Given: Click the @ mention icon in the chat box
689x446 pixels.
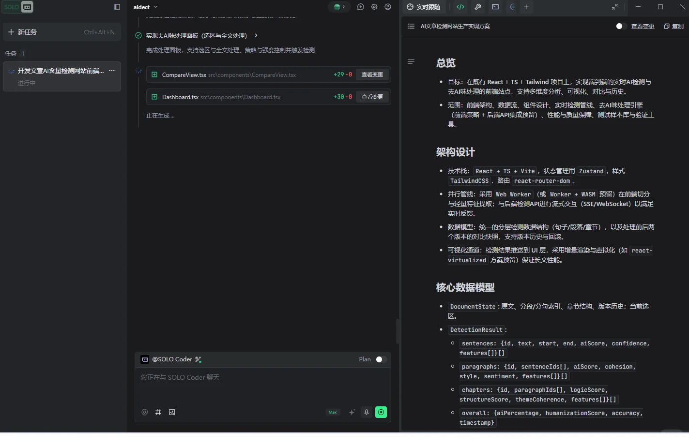Looking at the screenshot, I should [144, 412].
